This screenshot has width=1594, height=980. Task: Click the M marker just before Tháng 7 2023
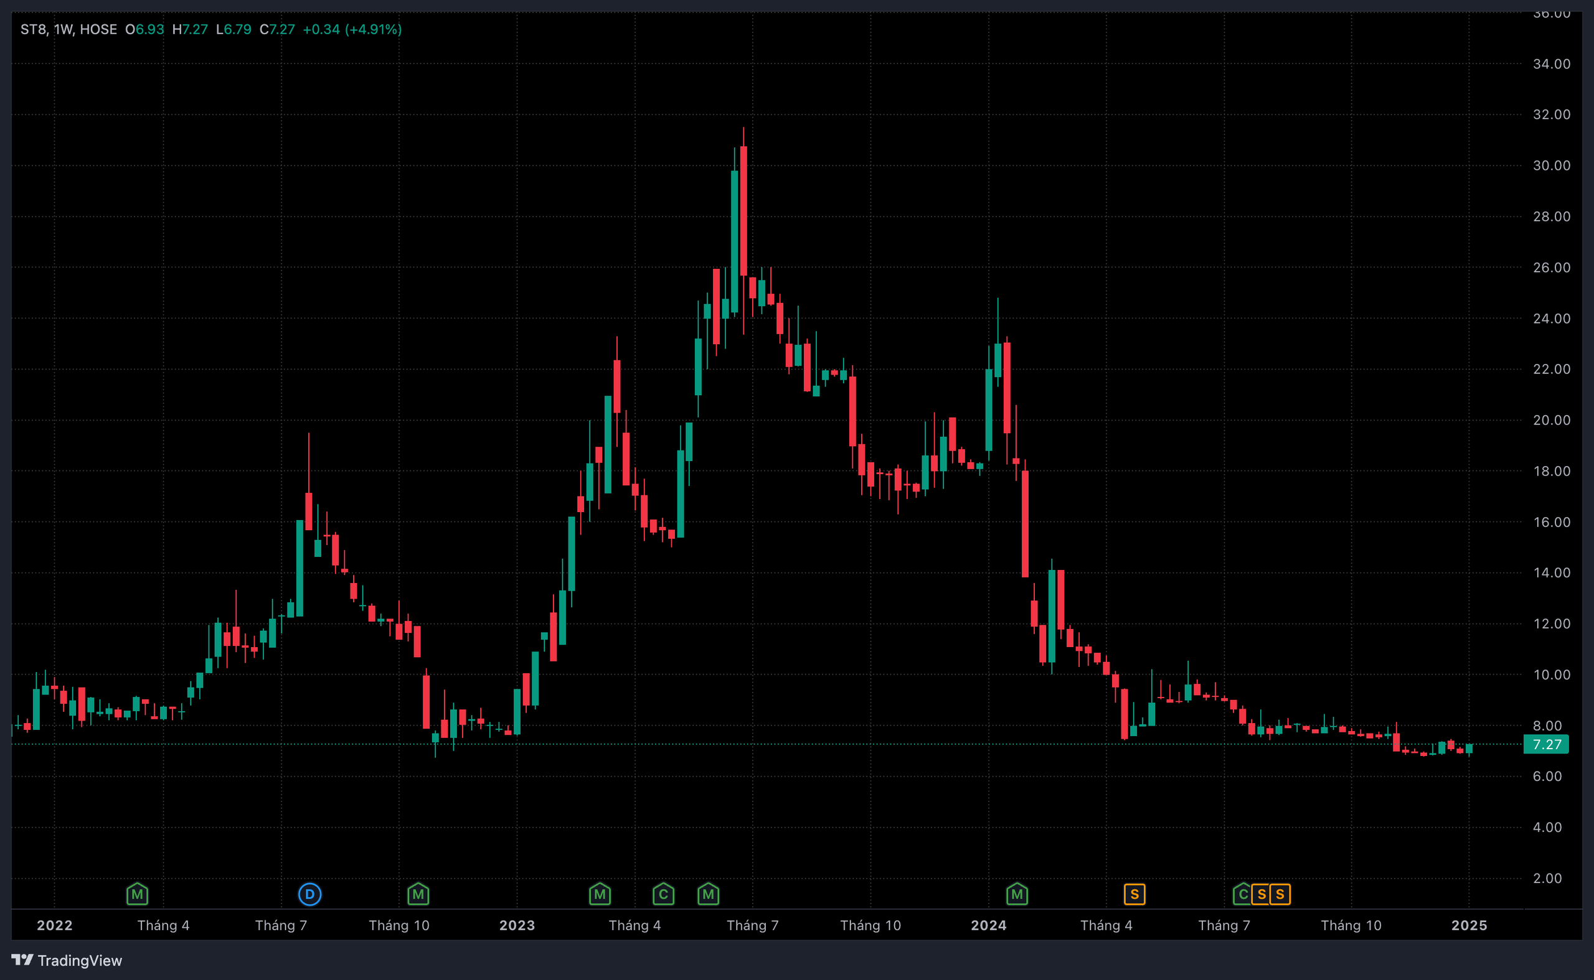click(708, 895)
